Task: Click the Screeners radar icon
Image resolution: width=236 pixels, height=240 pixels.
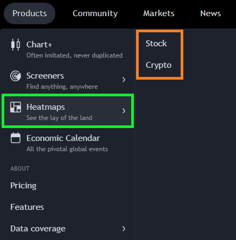Action: (16, 76)
